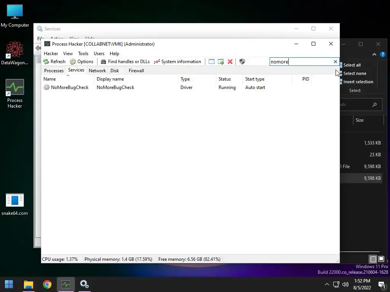Switch to the Processes tab
Screen dimensions: 390x292
coord(54,70)
